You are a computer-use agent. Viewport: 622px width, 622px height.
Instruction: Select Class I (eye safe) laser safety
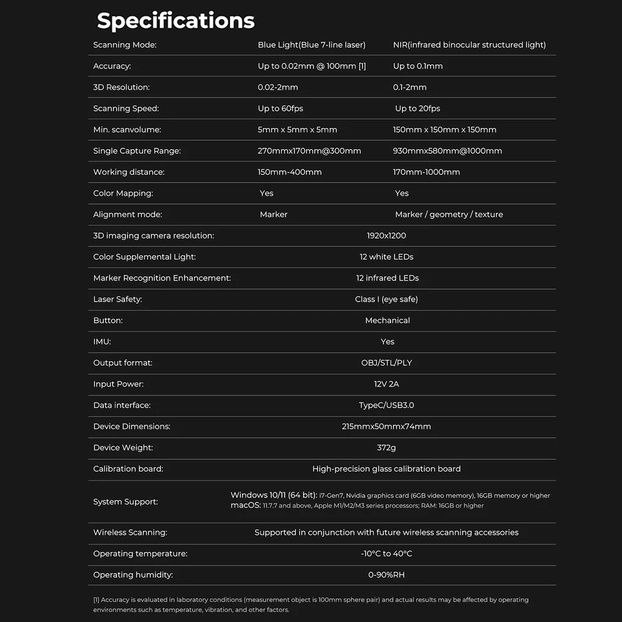386,300
